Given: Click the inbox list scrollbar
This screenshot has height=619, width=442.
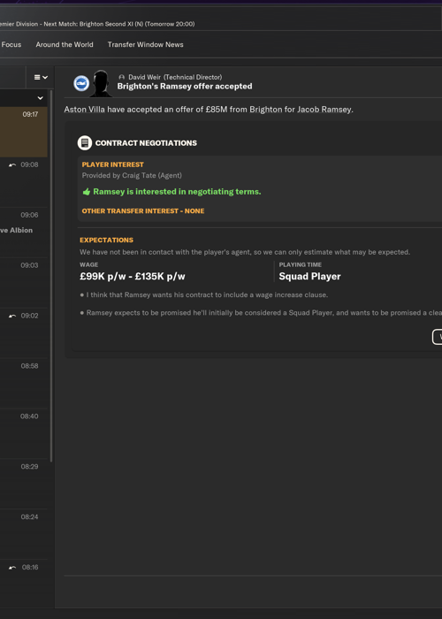Looking at the screenshot, I should (51, 276).
